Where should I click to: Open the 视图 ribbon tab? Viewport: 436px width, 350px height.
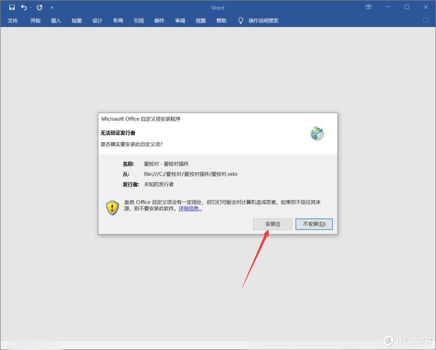pyautogui.click(x=201, y=21)
